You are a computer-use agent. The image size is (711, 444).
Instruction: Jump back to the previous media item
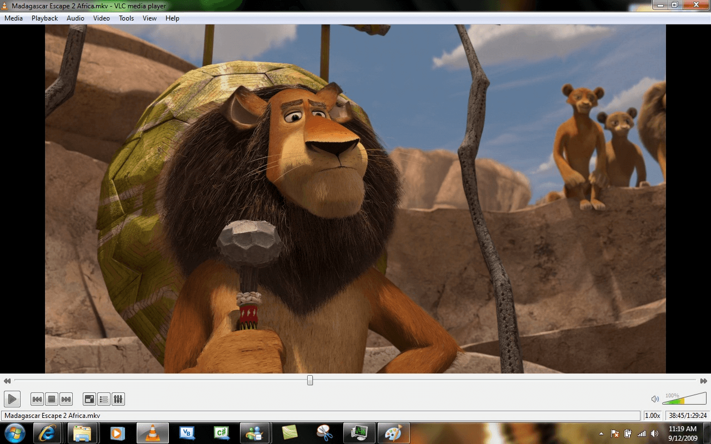37,398
